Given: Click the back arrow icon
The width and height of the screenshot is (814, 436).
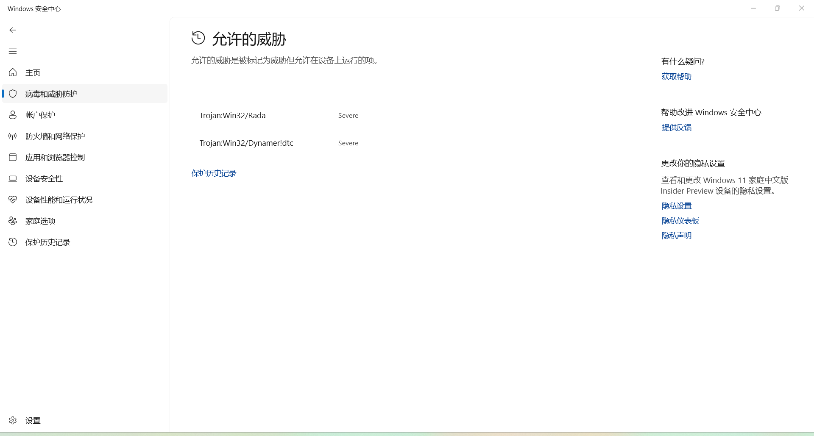Looking at the screenshot, I should pyautogui.click(x=13, y=30).
